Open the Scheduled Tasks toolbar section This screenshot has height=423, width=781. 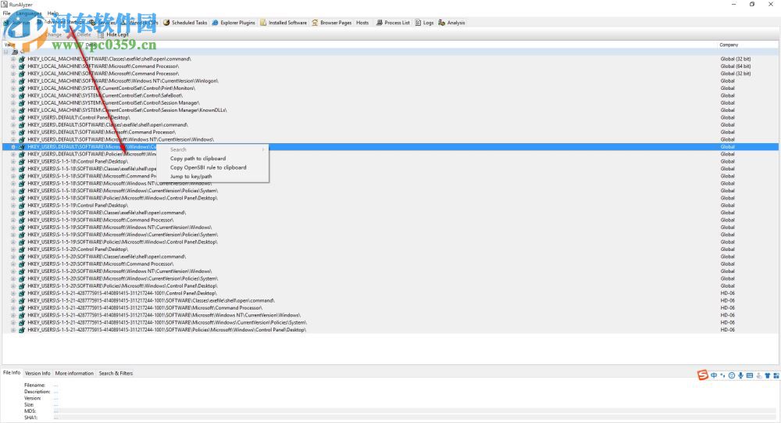(185, 23)
